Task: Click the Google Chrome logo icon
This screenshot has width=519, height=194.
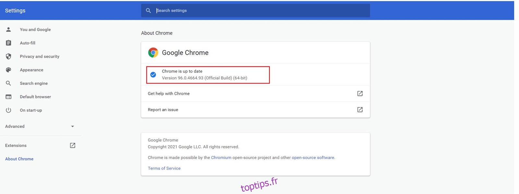Action: pyautogui.click(x=153, y=52)
